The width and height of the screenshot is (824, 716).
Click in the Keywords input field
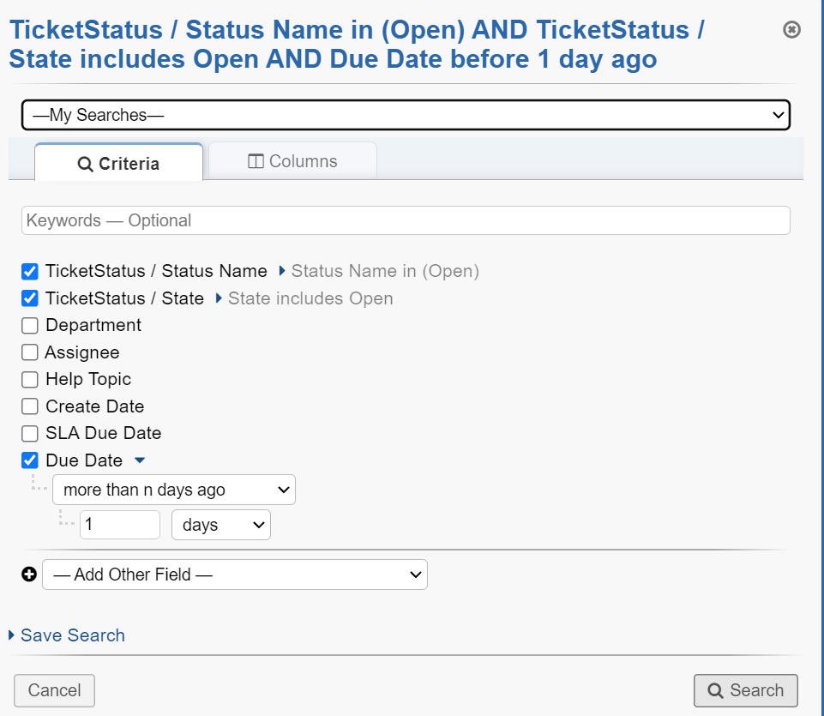[406, 220]
